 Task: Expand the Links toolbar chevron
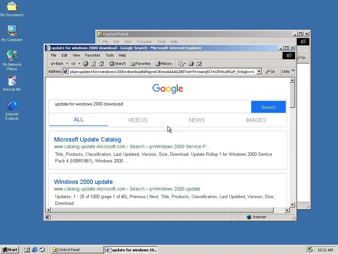pyautogui.click(x=293, y=71)
